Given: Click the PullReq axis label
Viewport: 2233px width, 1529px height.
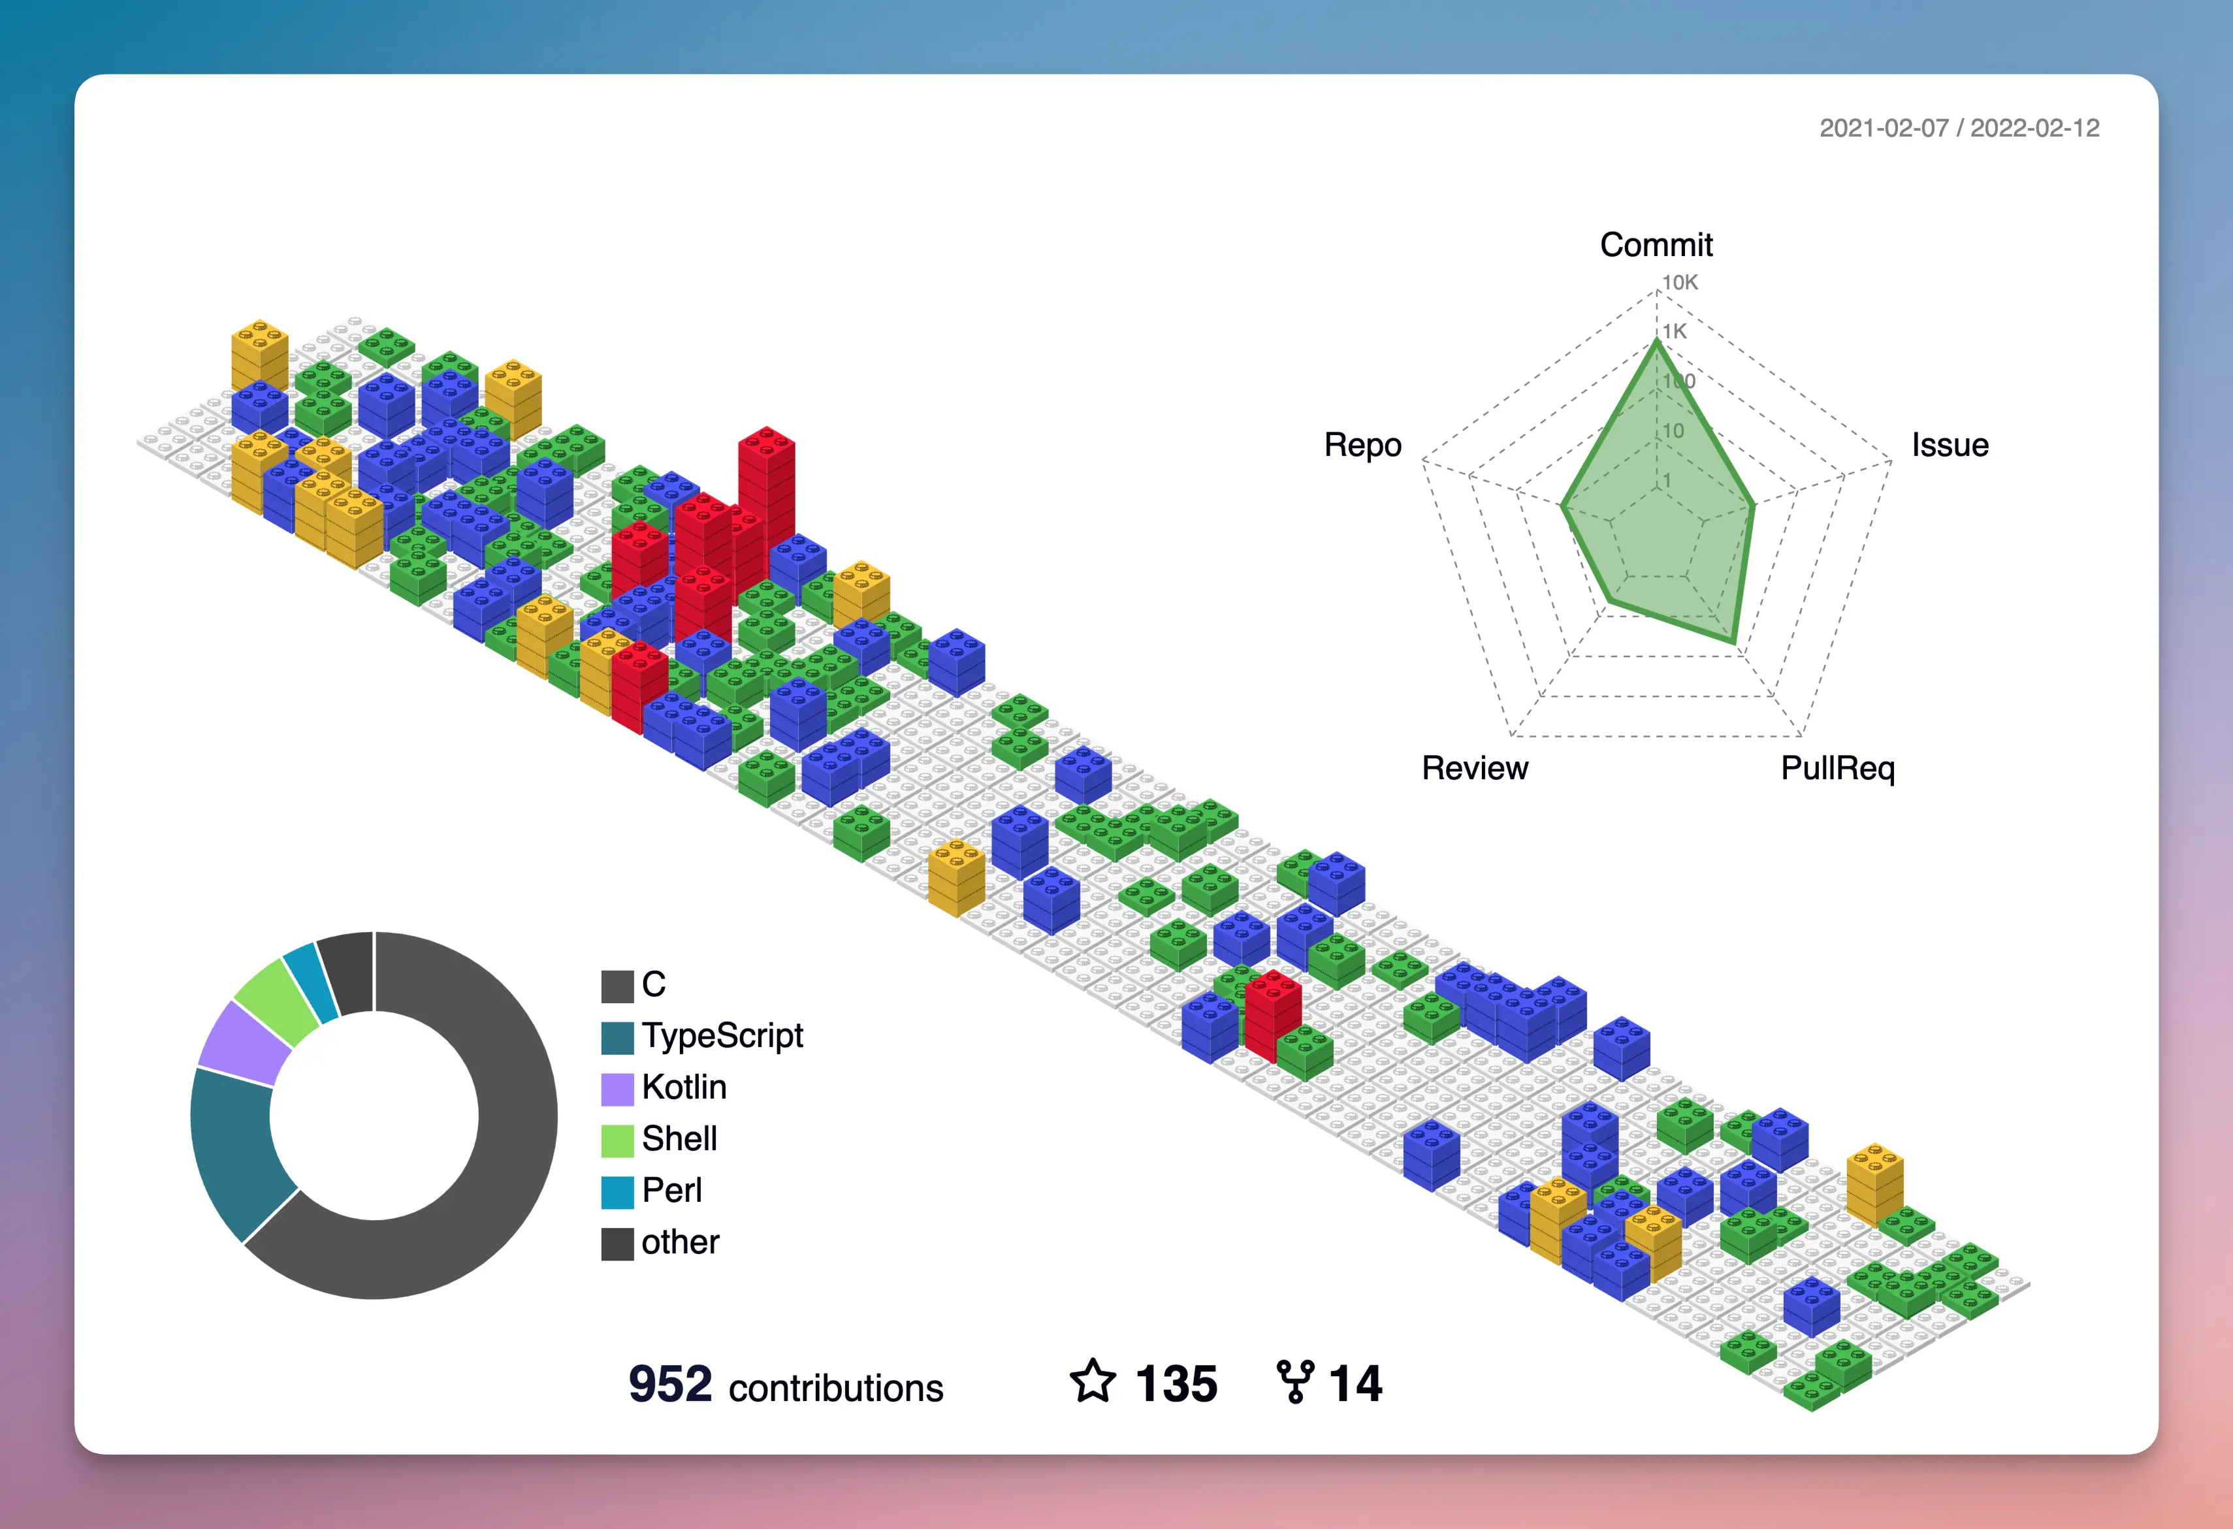Looking at the screenshot, I should tap(1837, 768).
